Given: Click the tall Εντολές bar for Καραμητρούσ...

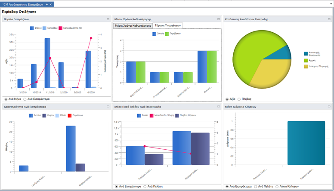Looking at the screenshot, I should click(x=71, y=148).
